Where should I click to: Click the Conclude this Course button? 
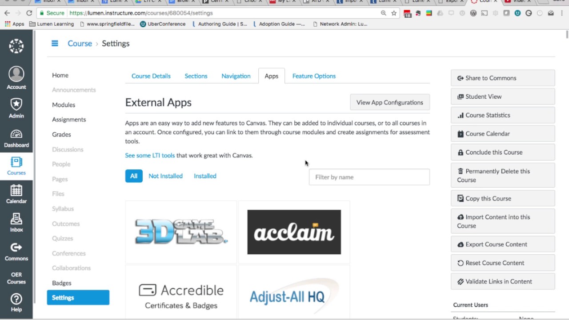tap(503, 152)
